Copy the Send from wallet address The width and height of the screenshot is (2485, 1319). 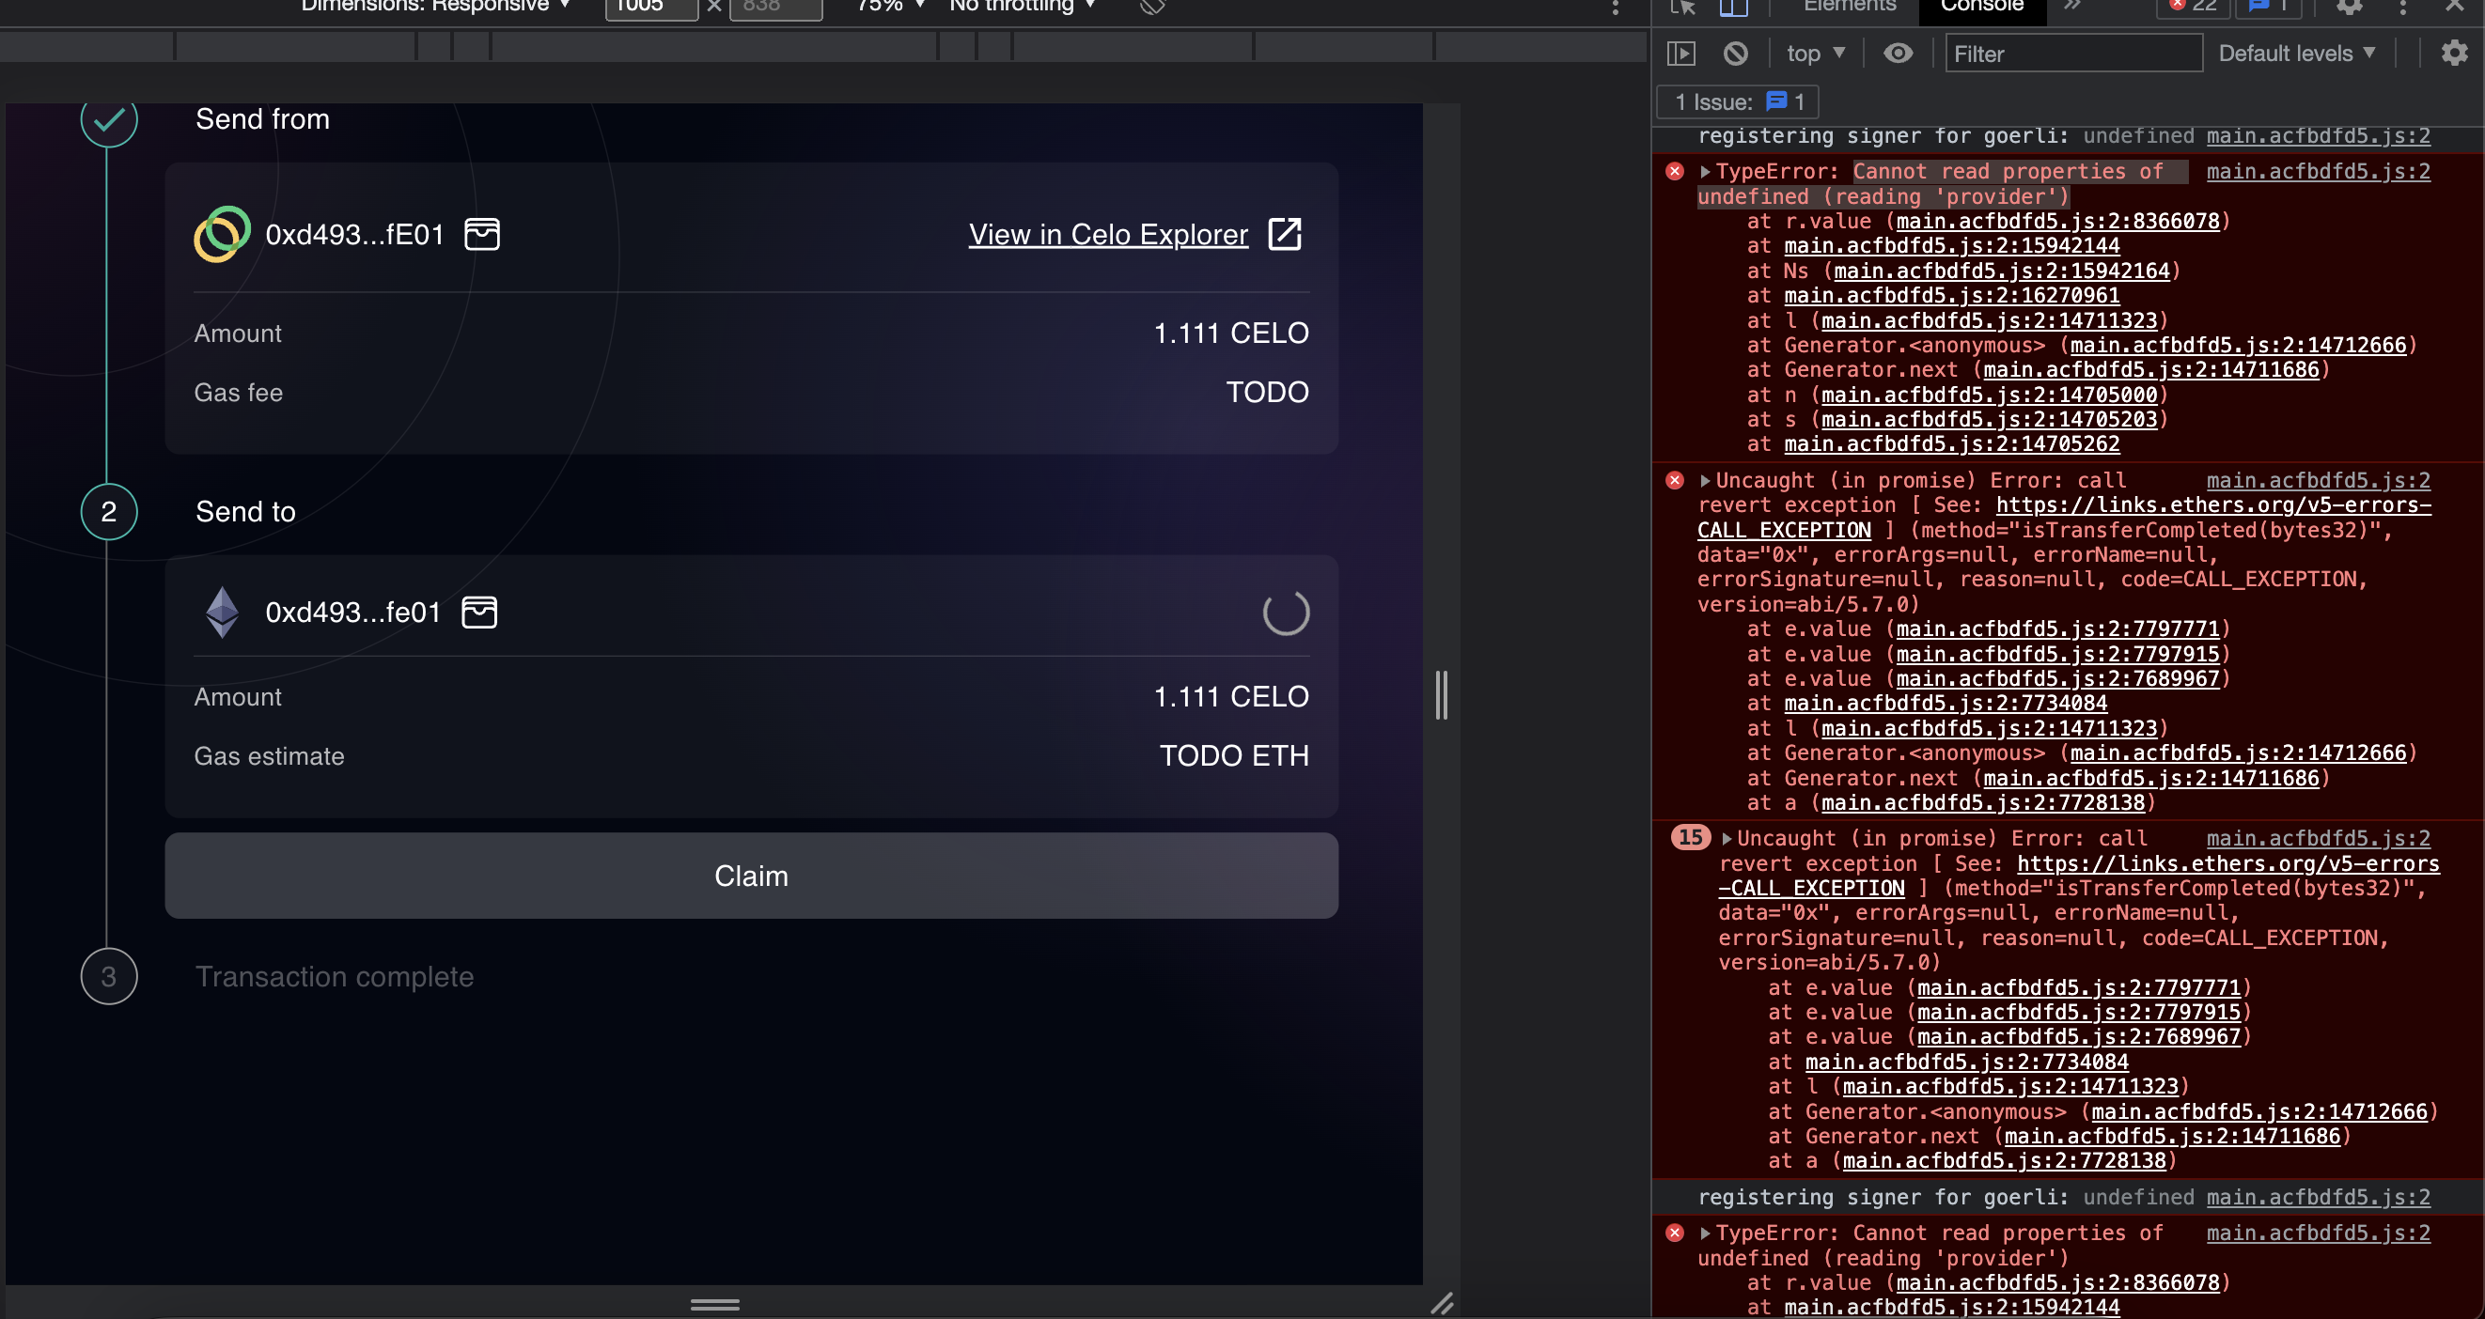[481, 233]
